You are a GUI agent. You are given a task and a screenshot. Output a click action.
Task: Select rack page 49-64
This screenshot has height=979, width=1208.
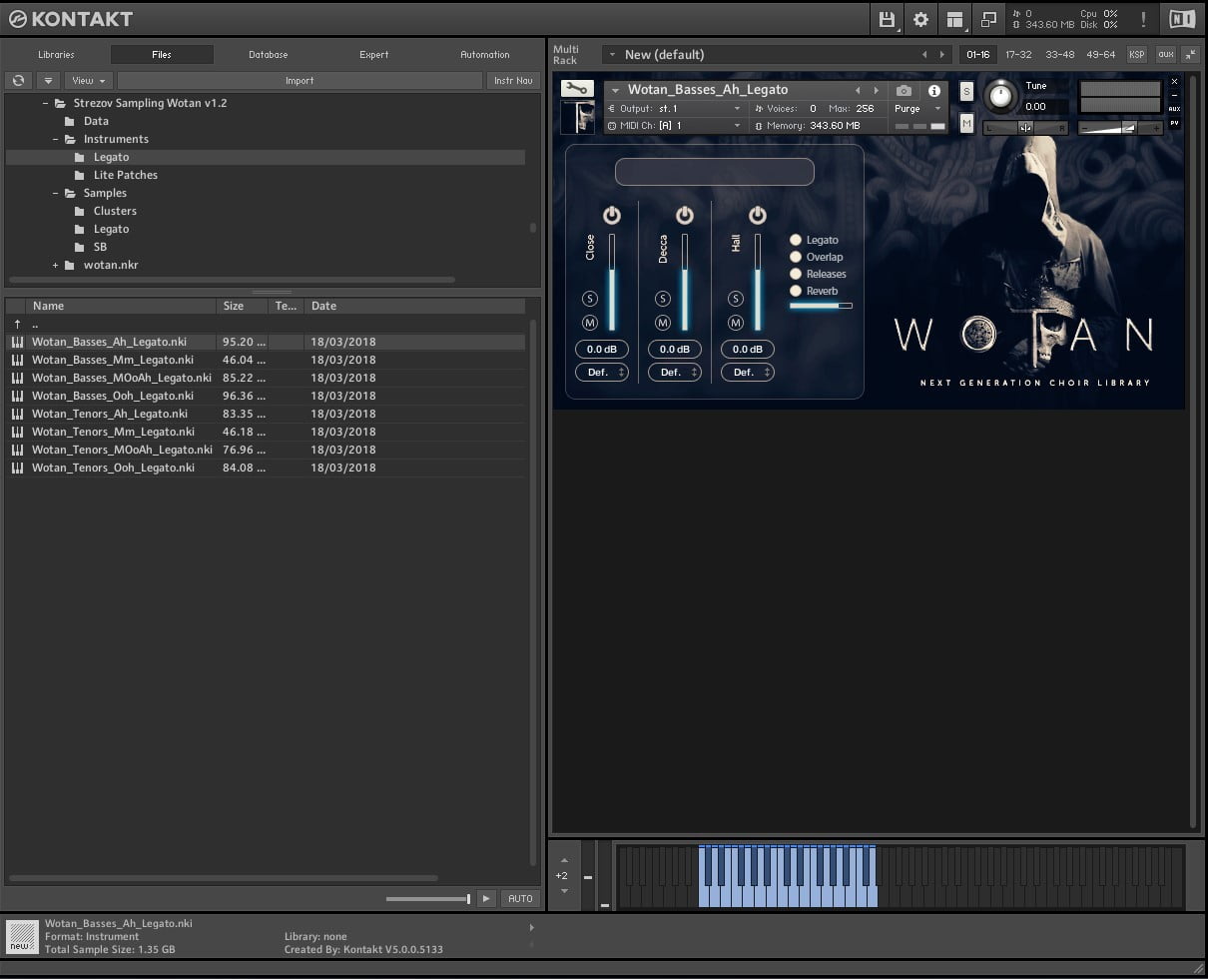click(1100, 54)
